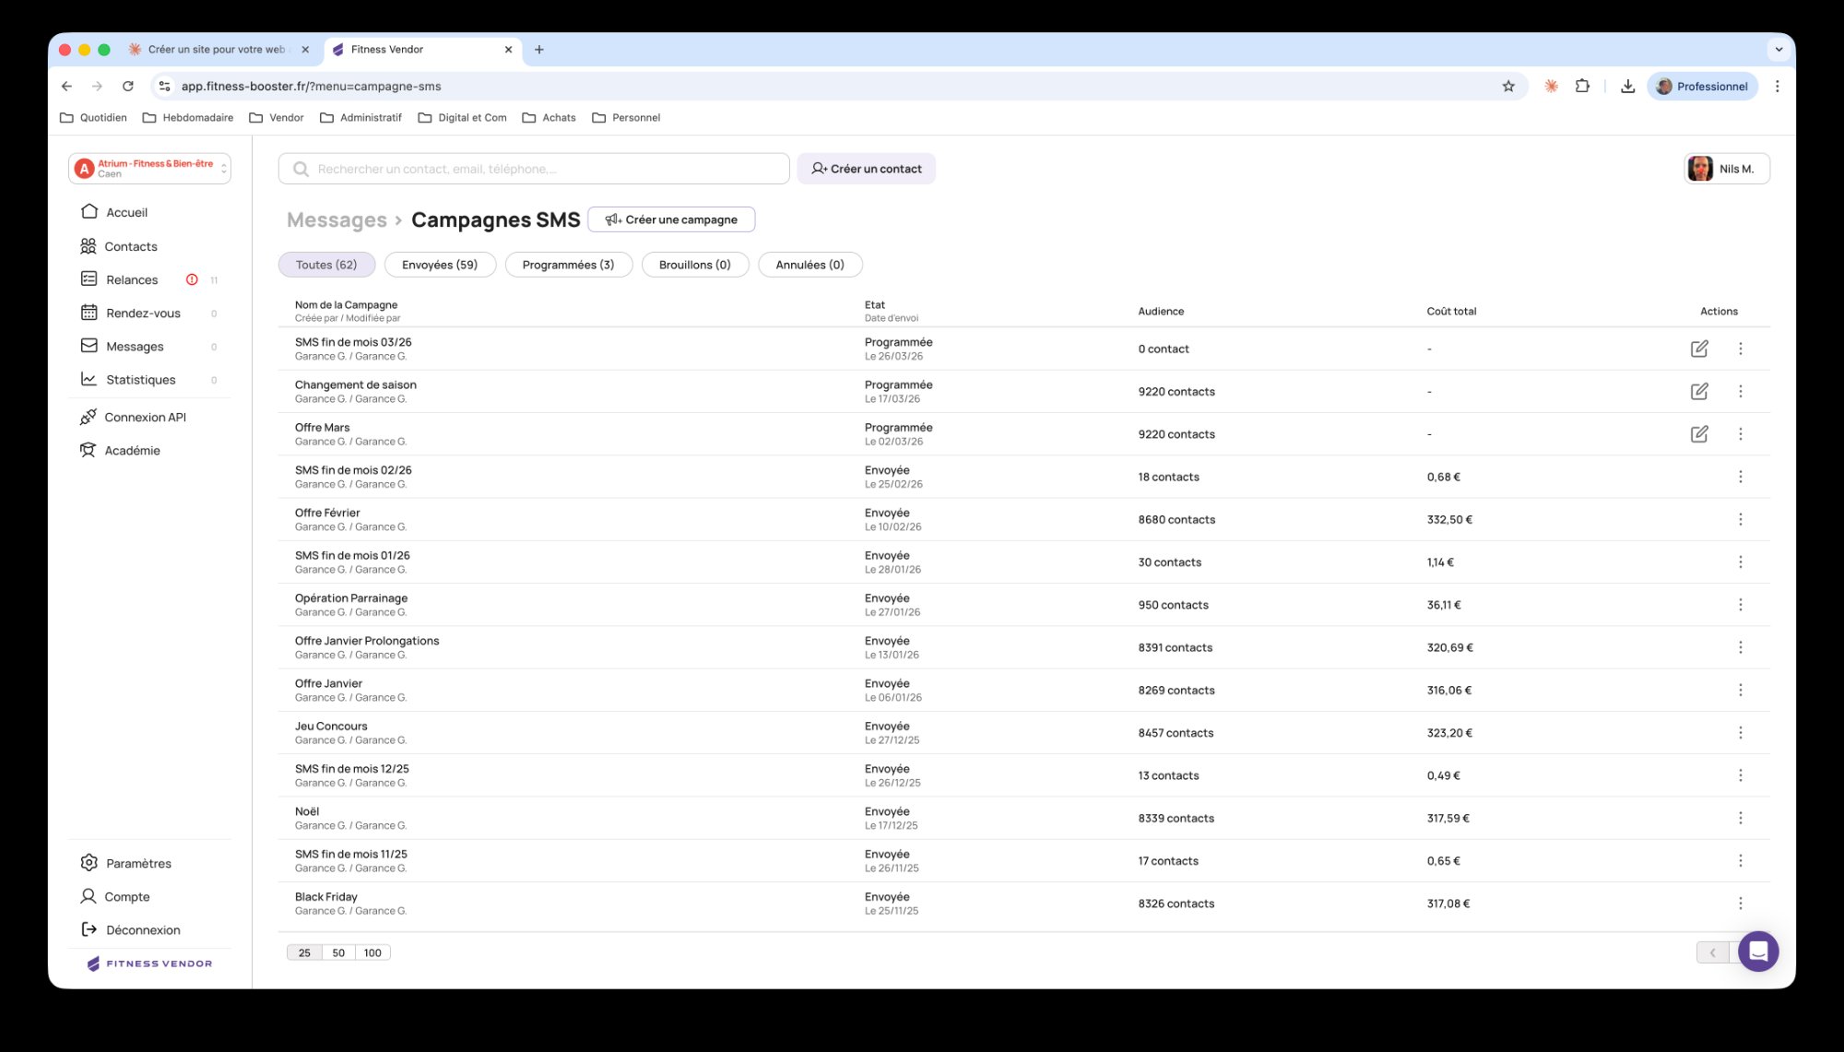Select the Accueil home icon

(x=89, y=212)
